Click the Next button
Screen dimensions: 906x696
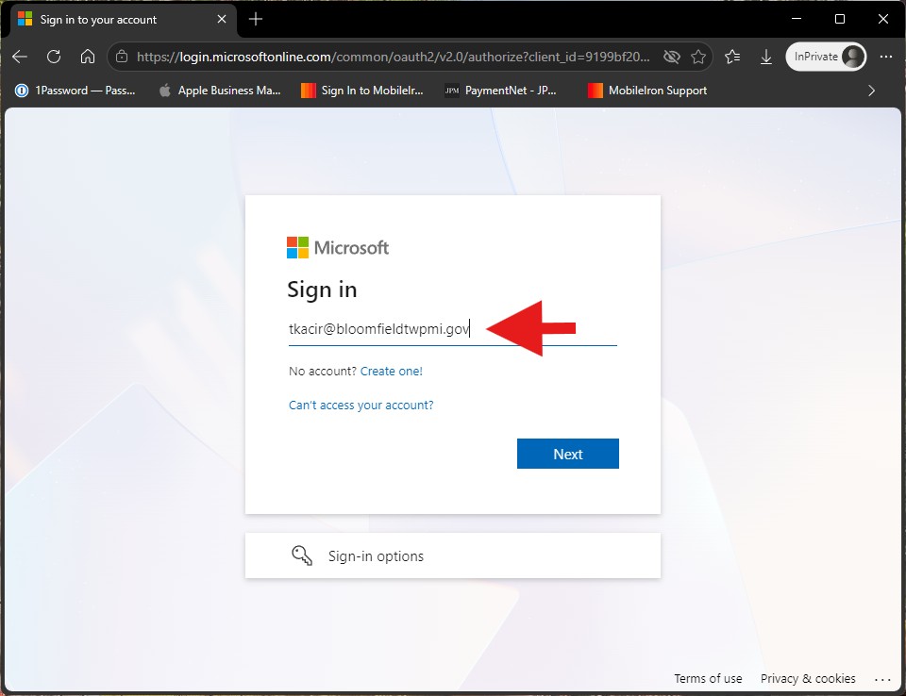[567, 454]
